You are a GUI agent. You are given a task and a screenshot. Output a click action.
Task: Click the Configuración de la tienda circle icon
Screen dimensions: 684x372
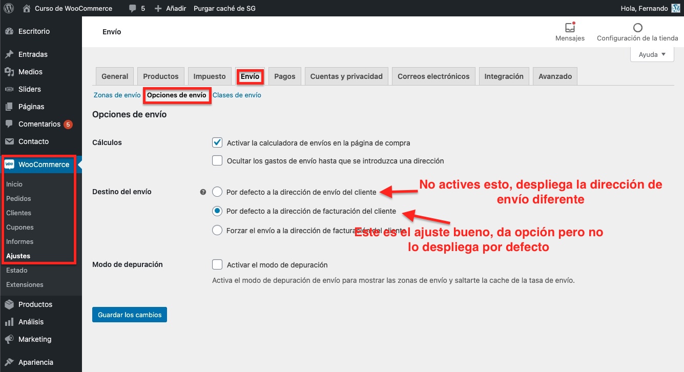(637, 28)
